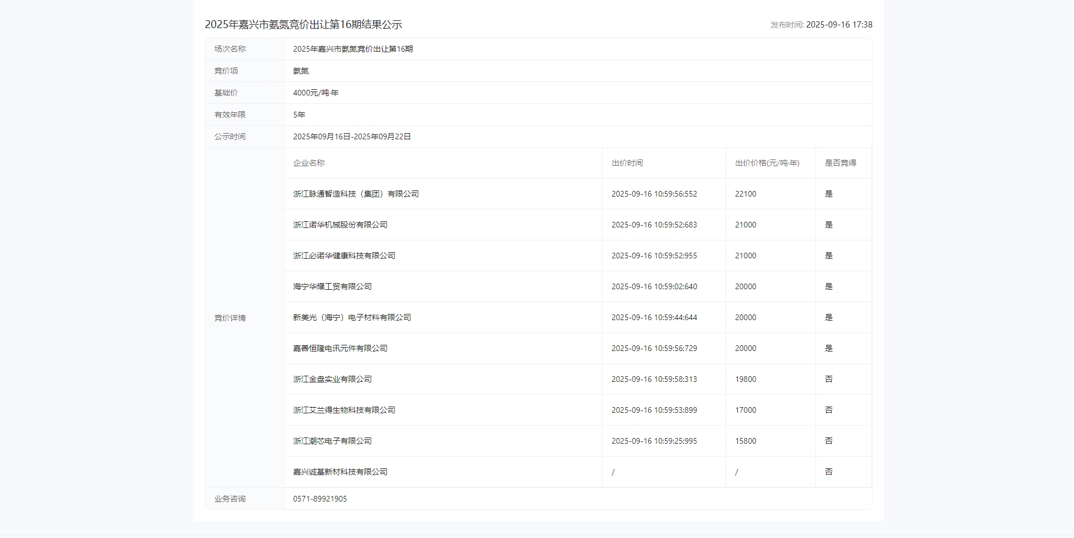Click the 公示时间 date range value

(x=352, y=136)
